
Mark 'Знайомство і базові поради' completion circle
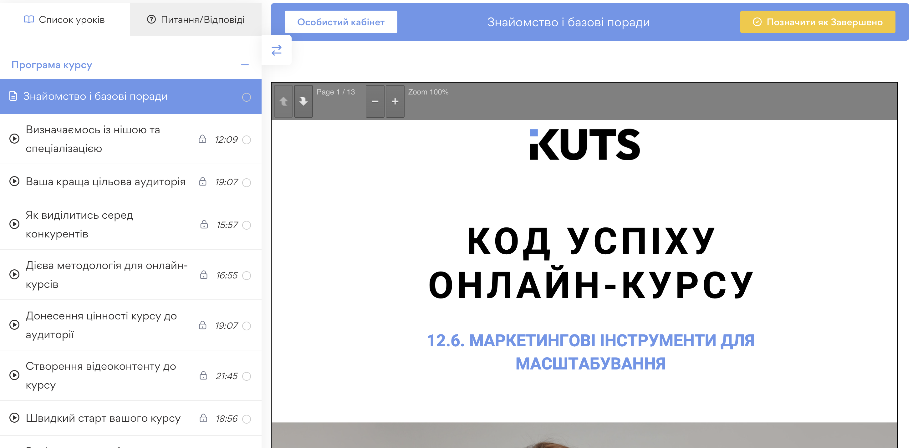tap(246, 96)
